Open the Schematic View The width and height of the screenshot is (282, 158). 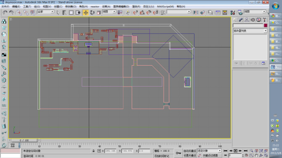tap(225, 12)
